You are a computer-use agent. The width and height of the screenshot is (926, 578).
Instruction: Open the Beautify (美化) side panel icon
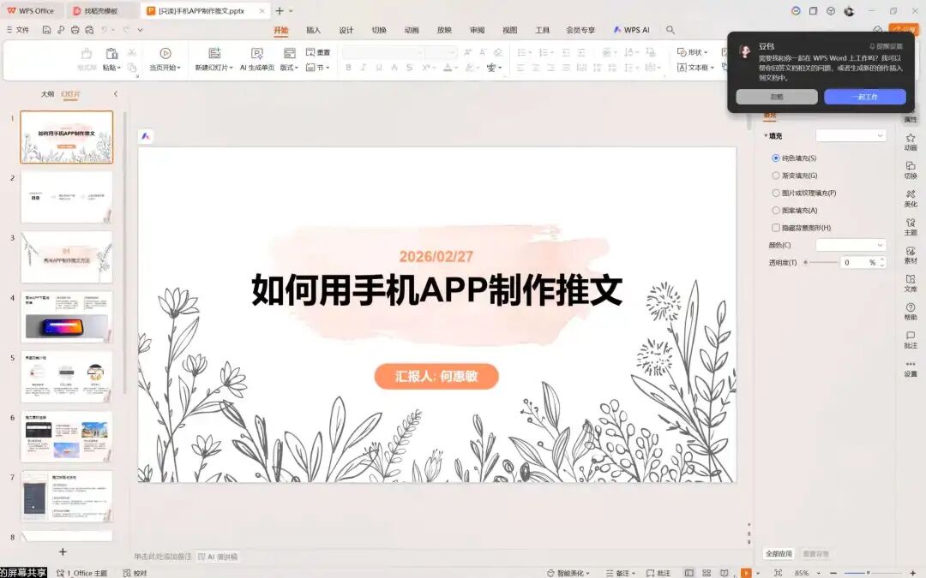click(x=911, y=198)
